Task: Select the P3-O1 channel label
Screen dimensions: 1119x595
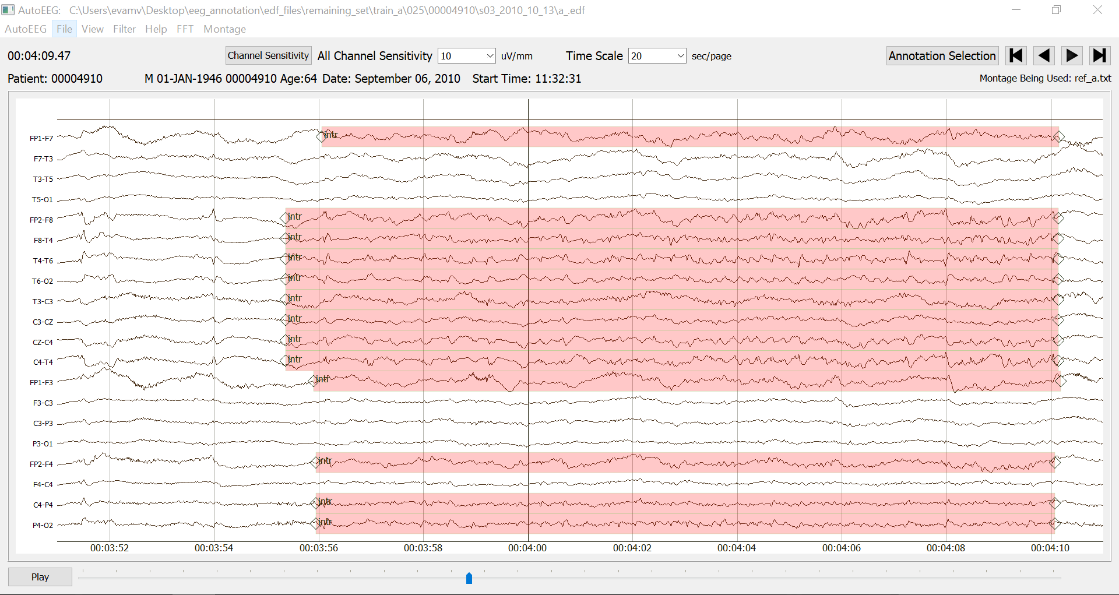Action: click(x=43, y=444)
